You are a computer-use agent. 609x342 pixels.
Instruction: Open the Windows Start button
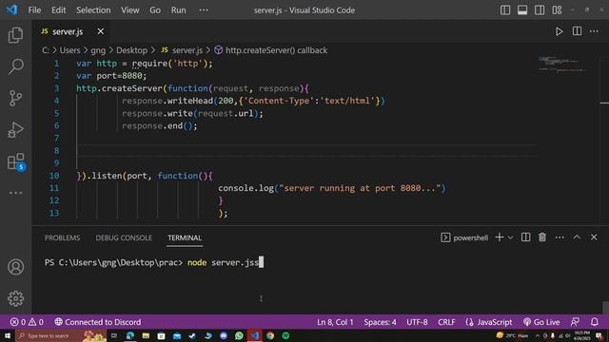tap(8, 335)
